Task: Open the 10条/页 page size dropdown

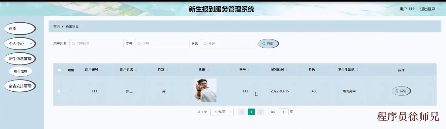Action: [x=222, y=112]
